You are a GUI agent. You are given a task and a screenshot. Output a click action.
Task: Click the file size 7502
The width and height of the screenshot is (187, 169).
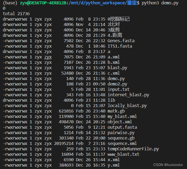69,41
